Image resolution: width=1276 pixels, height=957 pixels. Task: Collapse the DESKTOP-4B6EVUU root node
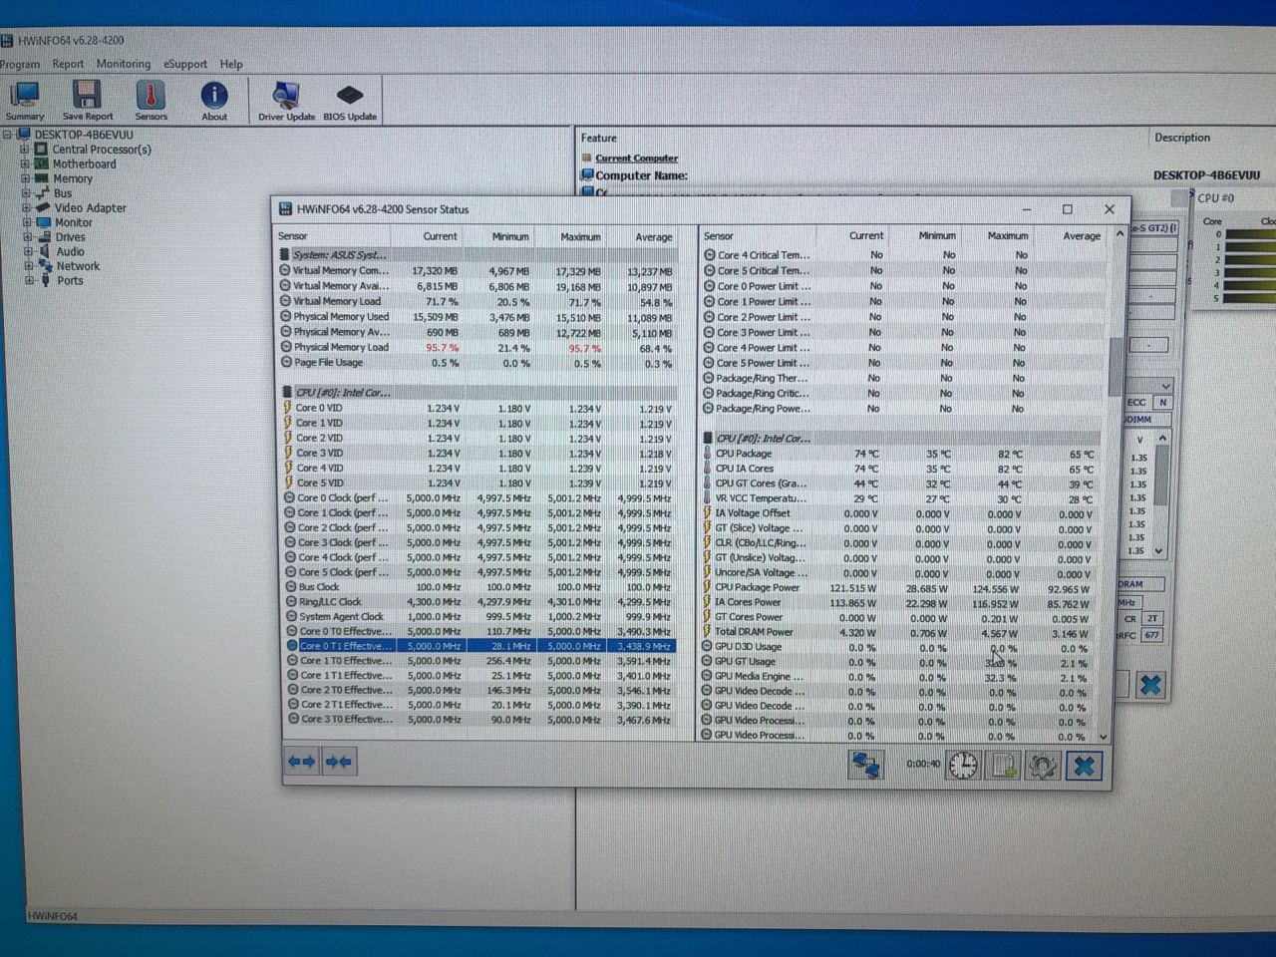[7, 135]
